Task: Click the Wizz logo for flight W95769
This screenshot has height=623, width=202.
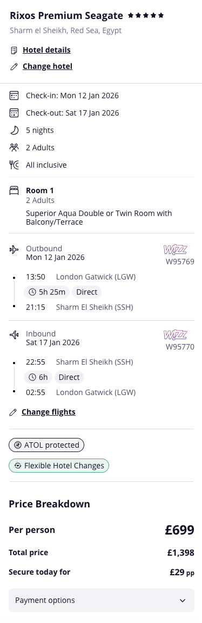Action: pyautogui.click(x=175, y=250)
